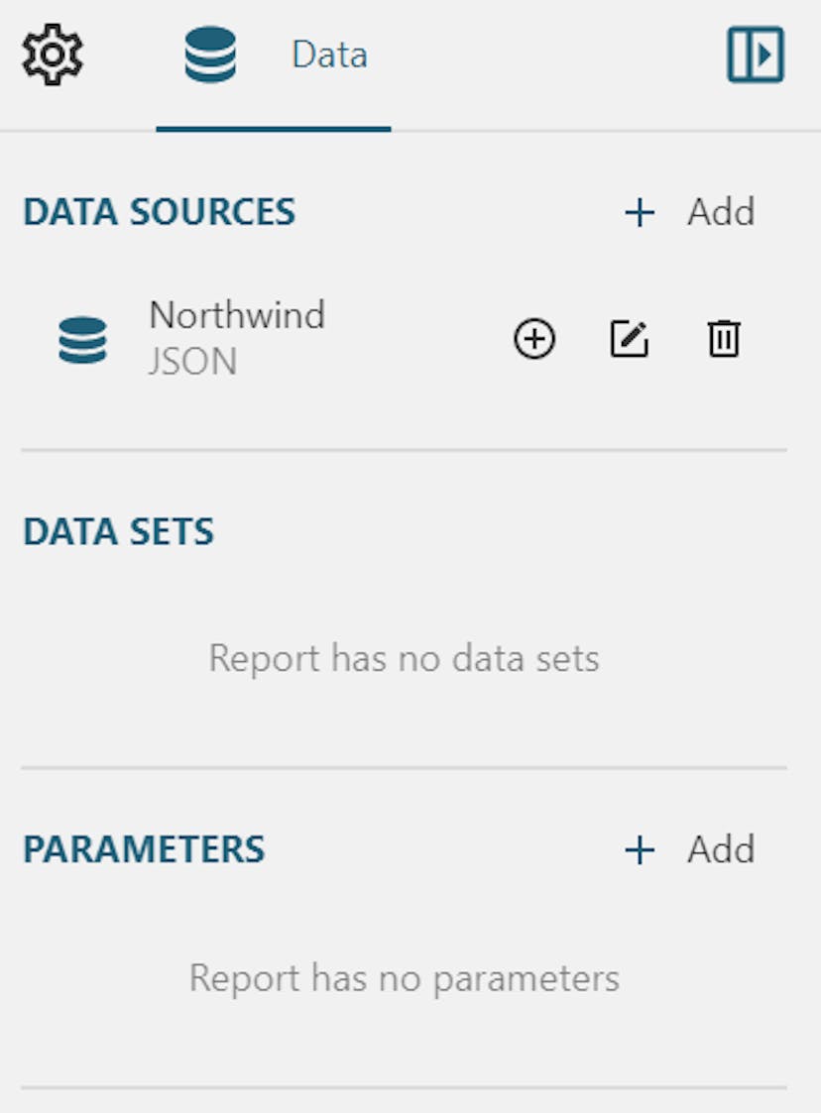The height and width of the screenshot is (1113, 821).
Task: Open the Northwind data source entry
Action: [x=237, y=316]
